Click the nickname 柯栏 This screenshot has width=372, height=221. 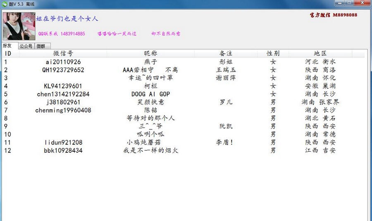coord(150,86)
